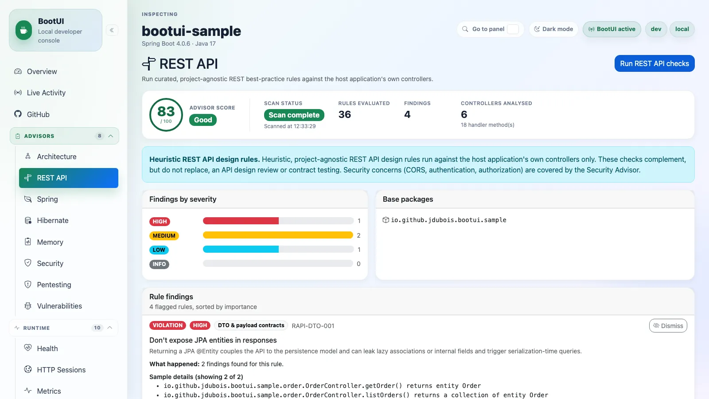Viewport: 709px width, 399px height.
Task: Click the GitHub octocat icon
Action: [x=18, y=114]
